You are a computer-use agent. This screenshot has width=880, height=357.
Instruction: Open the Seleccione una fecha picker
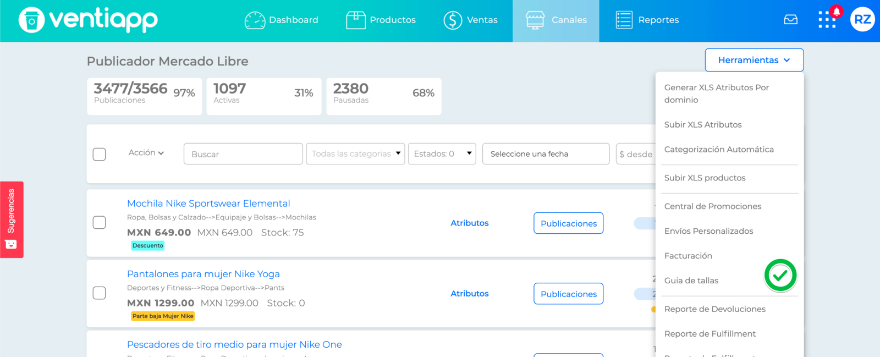click(x=546, y=154)
